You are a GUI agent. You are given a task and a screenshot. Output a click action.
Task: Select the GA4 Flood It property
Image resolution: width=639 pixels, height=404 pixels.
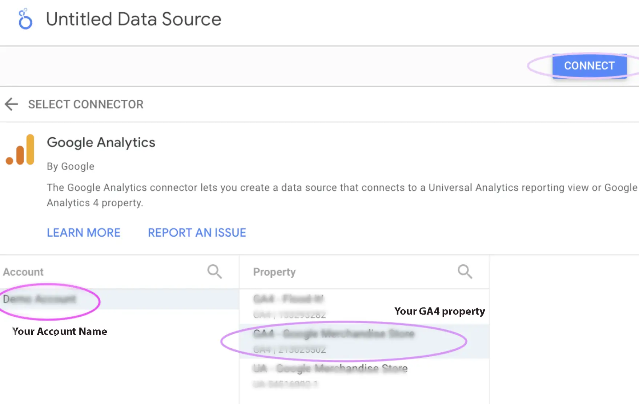[364, 306]
